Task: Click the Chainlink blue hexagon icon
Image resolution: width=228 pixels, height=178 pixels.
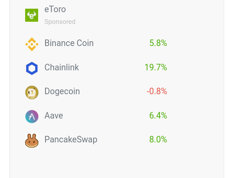Action: pos(32,68)
